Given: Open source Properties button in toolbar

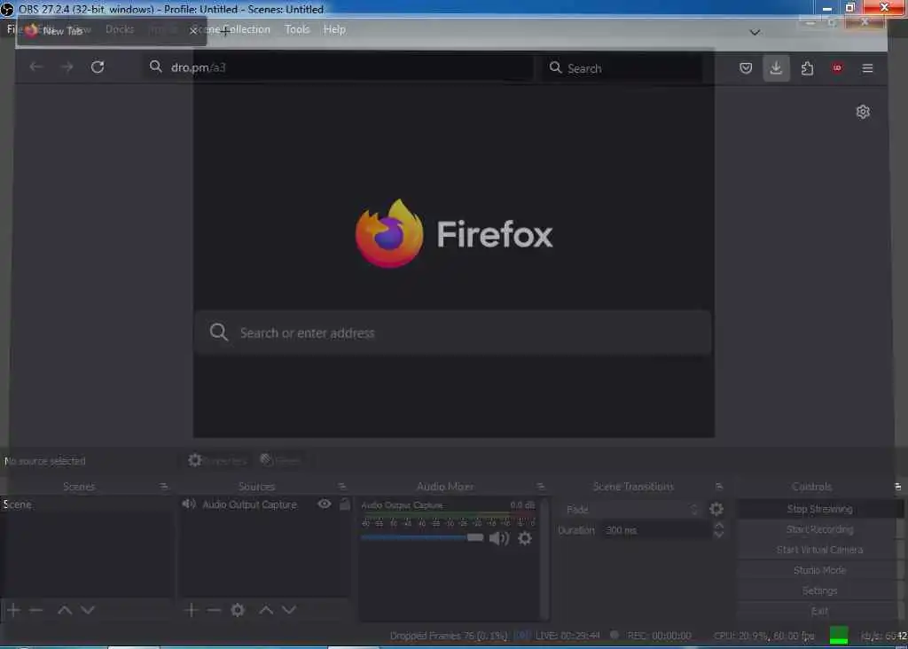Looking at the screenshot, I should pos(218,460).
